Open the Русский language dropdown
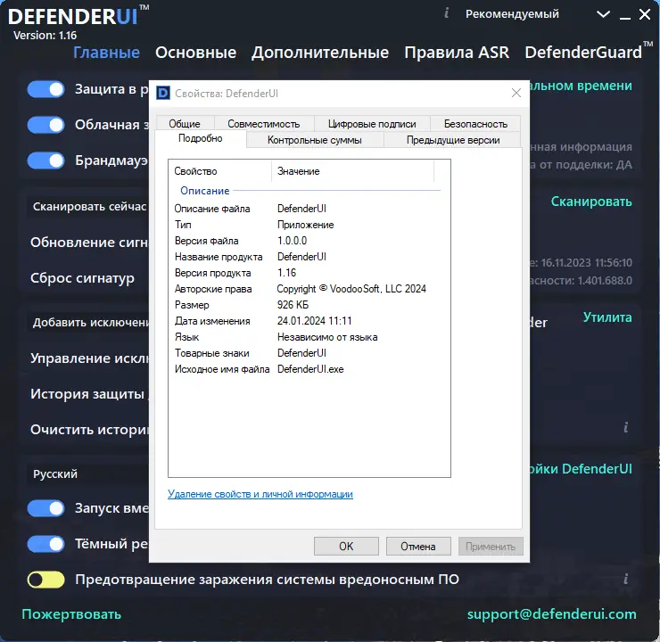This screenshot has width=660, height=642. [88, 473]
